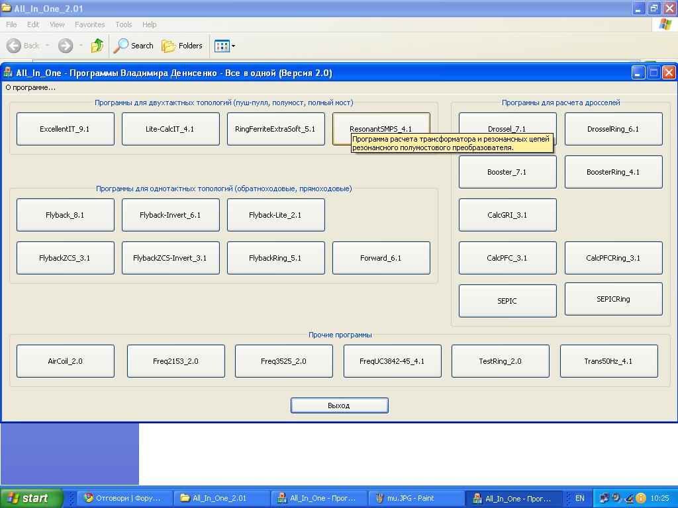The width and height of the screenshot is (678, 508).
Task: Open the Back history dropdown arrow
Action: [47, 46]
